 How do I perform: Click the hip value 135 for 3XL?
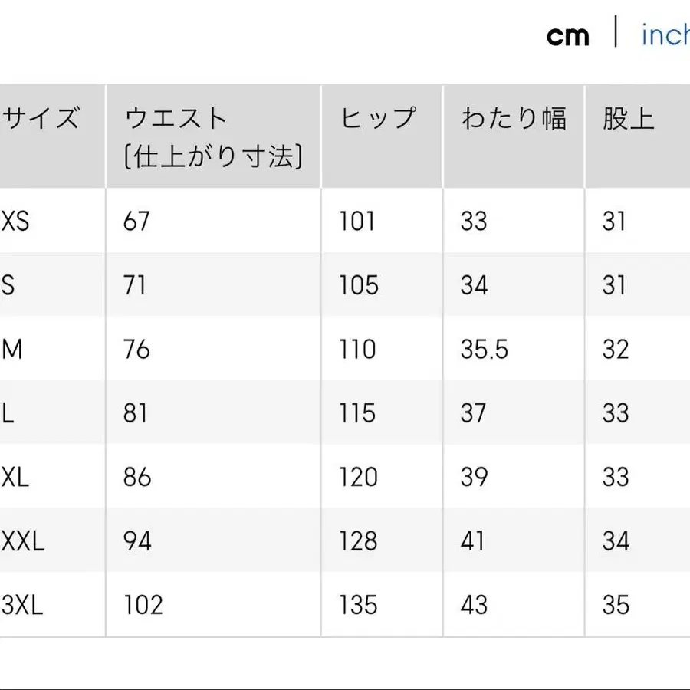[x=356, y=605]
